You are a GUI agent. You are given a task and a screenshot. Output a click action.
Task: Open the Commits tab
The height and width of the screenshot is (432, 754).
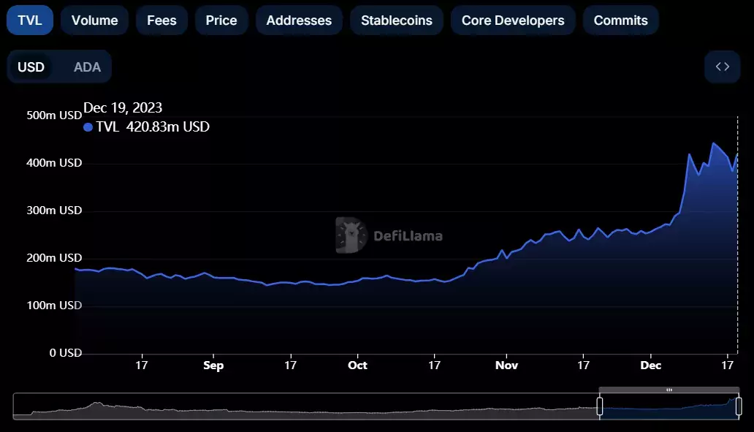point(621,20)
